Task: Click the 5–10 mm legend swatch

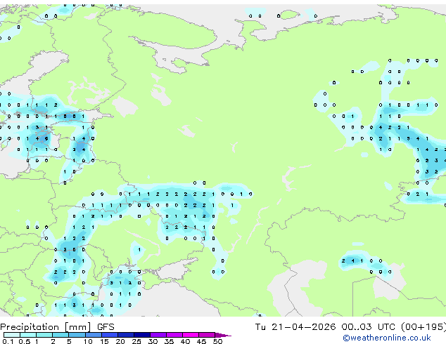Action: (77, 335)
